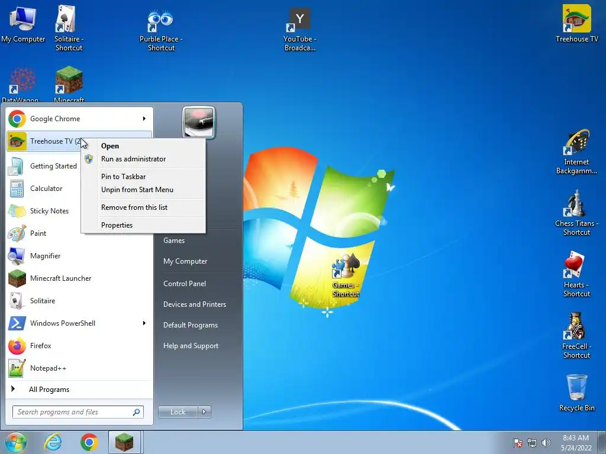This screenshot has height=454, width=606.
Task: Open the Recycle Bin
Action: (576, 393)
